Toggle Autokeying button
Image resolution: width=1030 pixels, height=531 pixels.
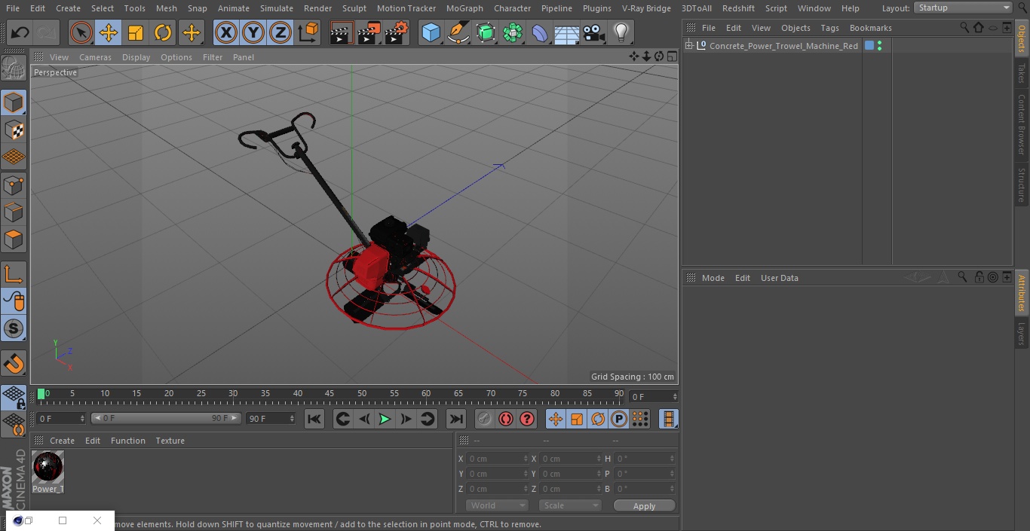tap(506, 419)
